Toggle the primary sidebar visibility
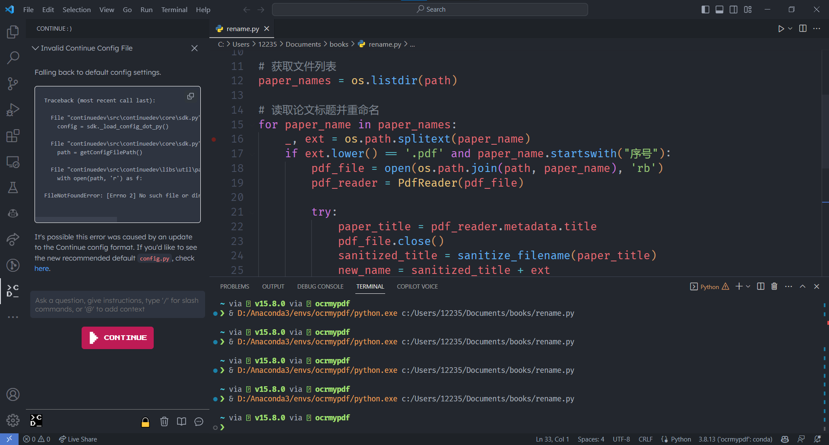This screenshot has width=829, height=445. point(705,9)
